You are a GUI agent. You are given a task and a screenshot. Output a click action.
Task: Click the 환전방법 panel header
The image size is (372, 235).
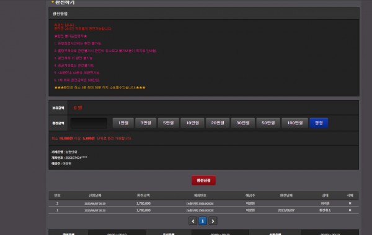click(204, 14)
